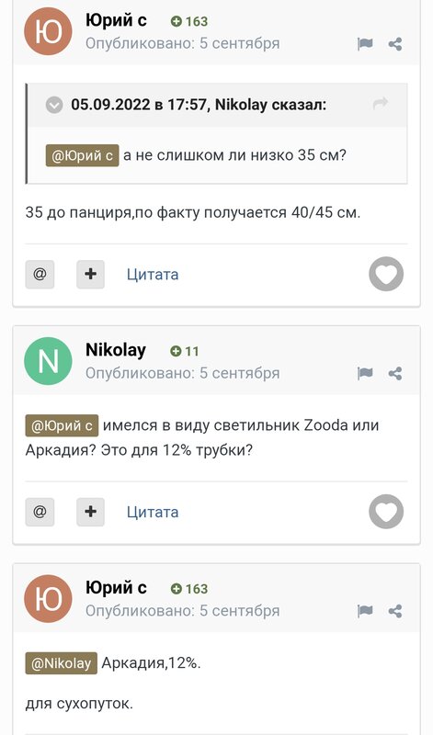433x735 pixels.
Task: Share Nikolay's post via share icon
Action: pyautogui.click(x=395, y=374)
